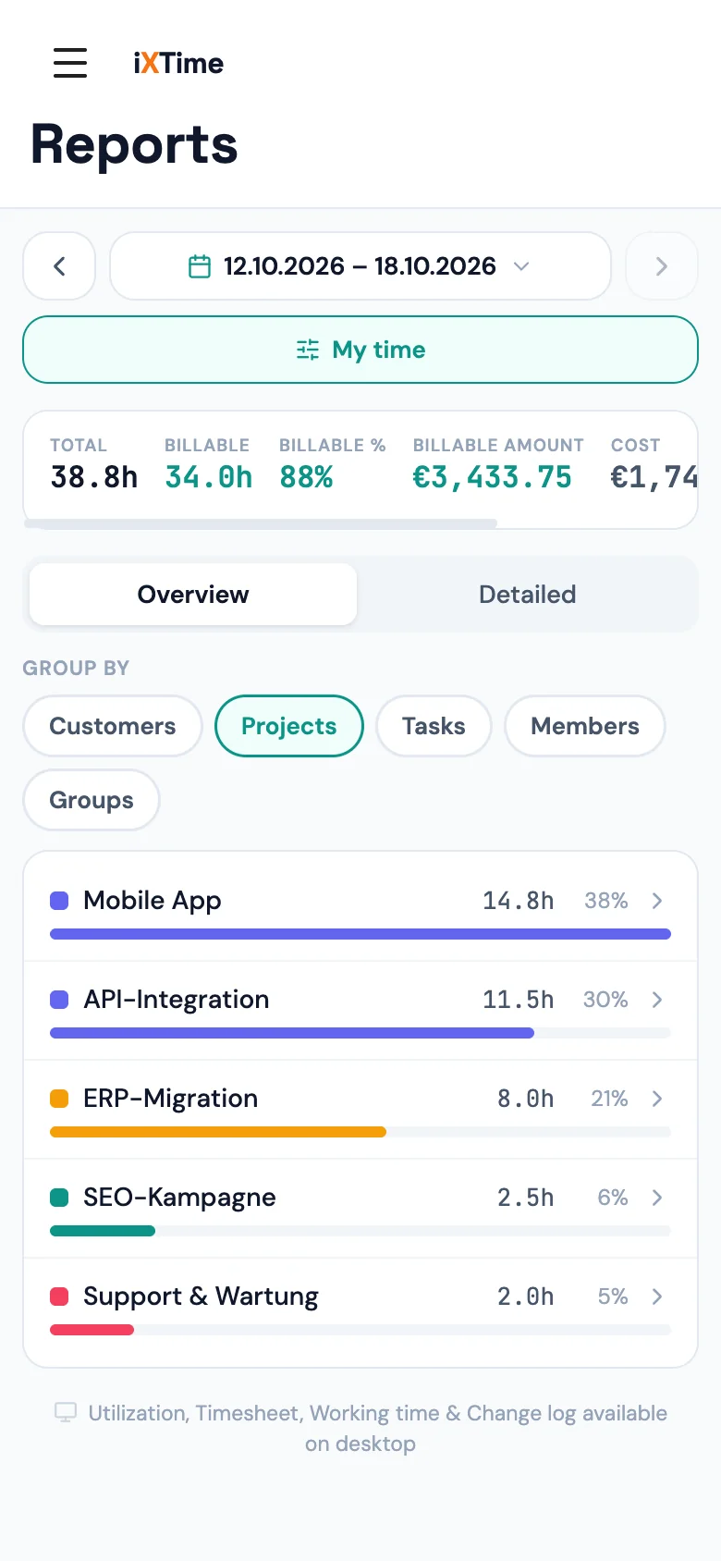Image resolution: width=721 pixels, height=1561 pixels.
Task: Click the BILLABLE value 34.0h
Action: (x=209, y=477)
